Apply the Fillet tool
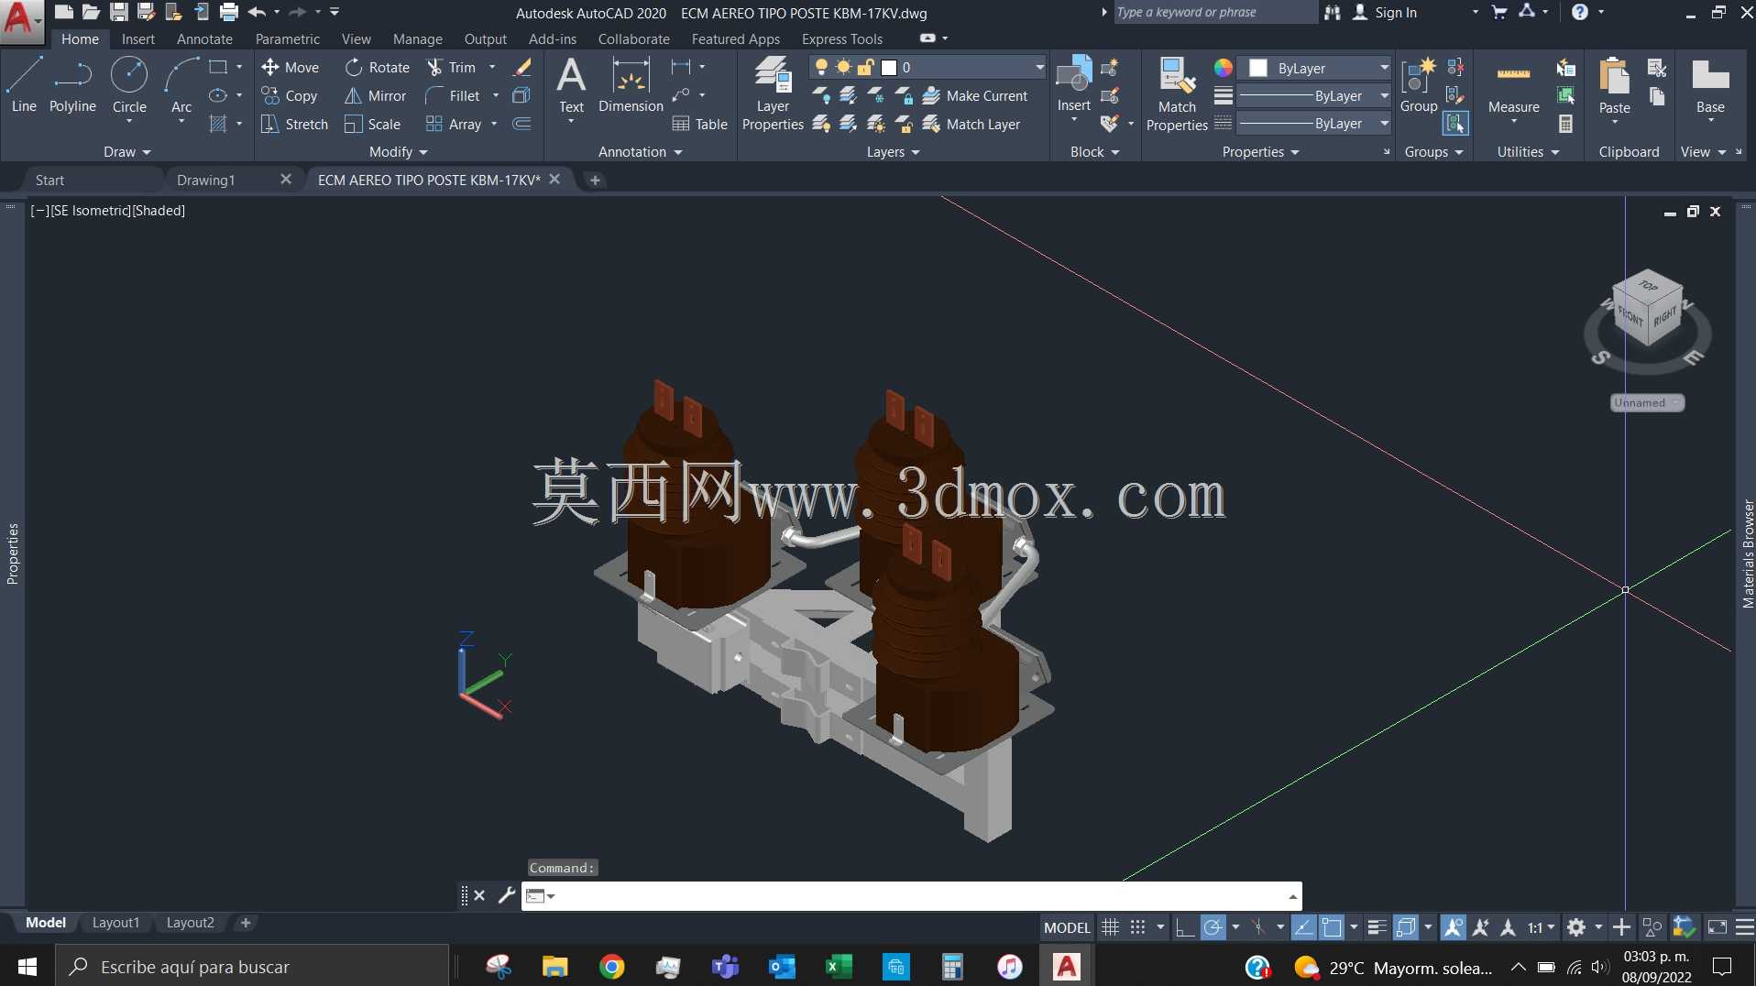 point(453,95)
